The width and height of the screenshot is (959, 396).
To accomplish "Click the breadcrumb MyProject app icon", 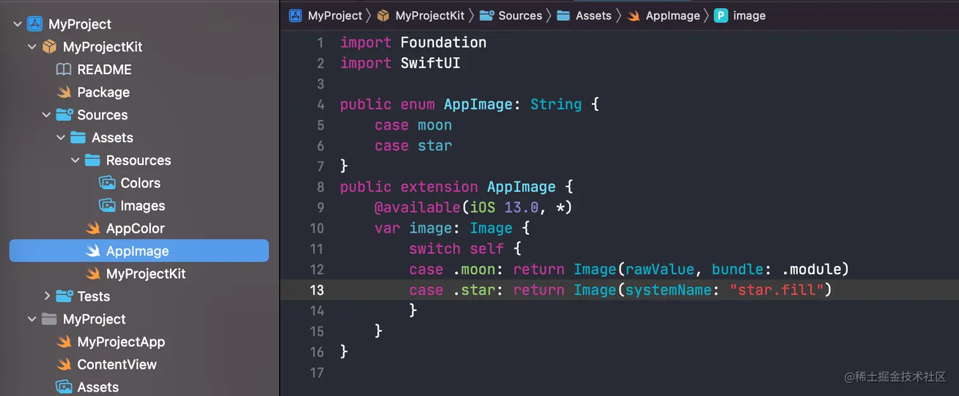I will point(296,15).
